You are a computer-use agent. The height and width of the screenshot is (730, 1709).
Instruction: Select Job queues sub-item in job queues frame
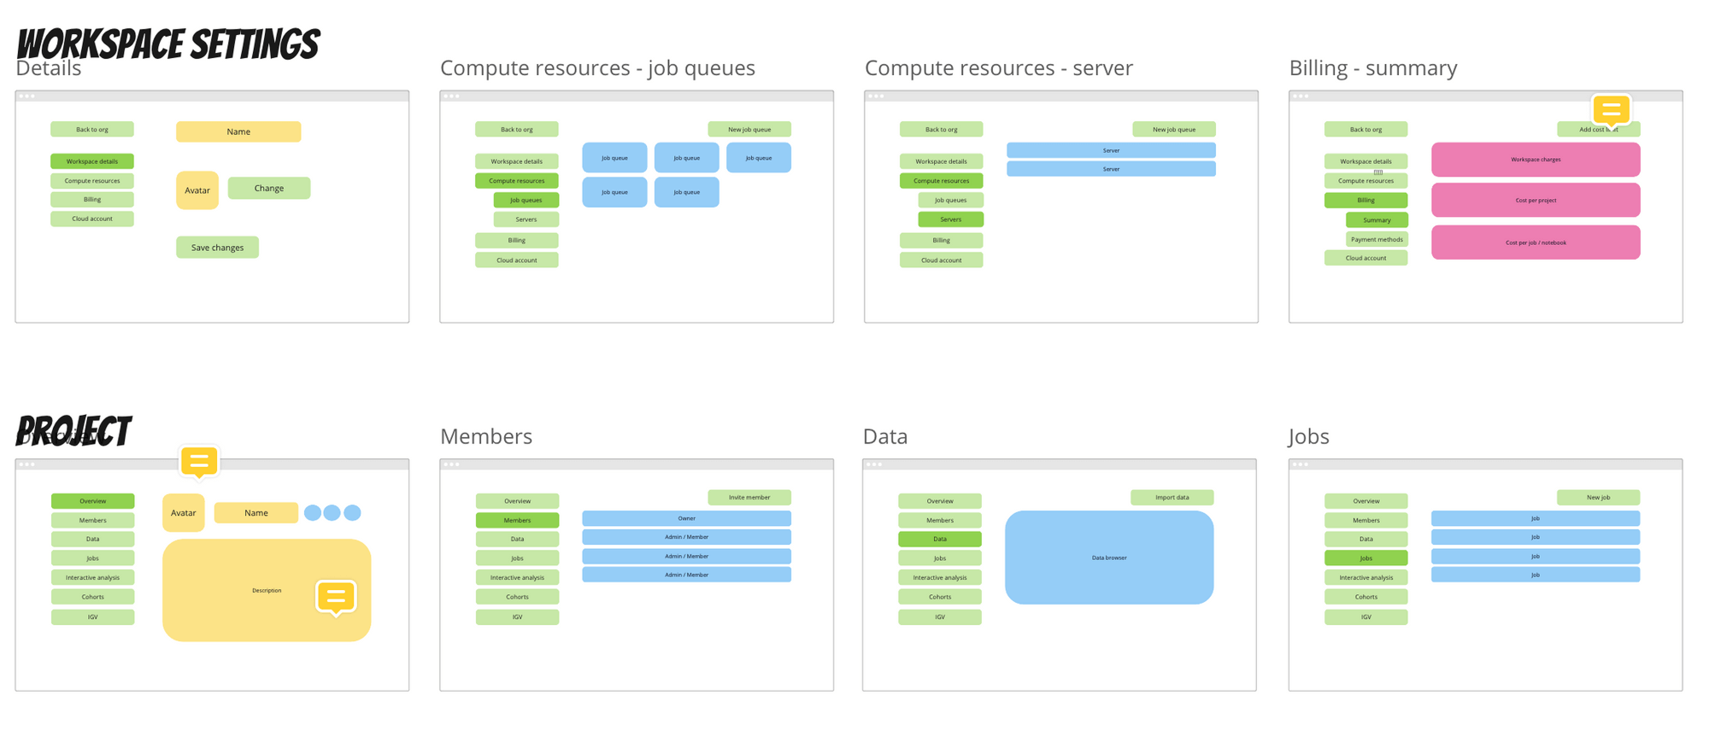click(526, 201)
